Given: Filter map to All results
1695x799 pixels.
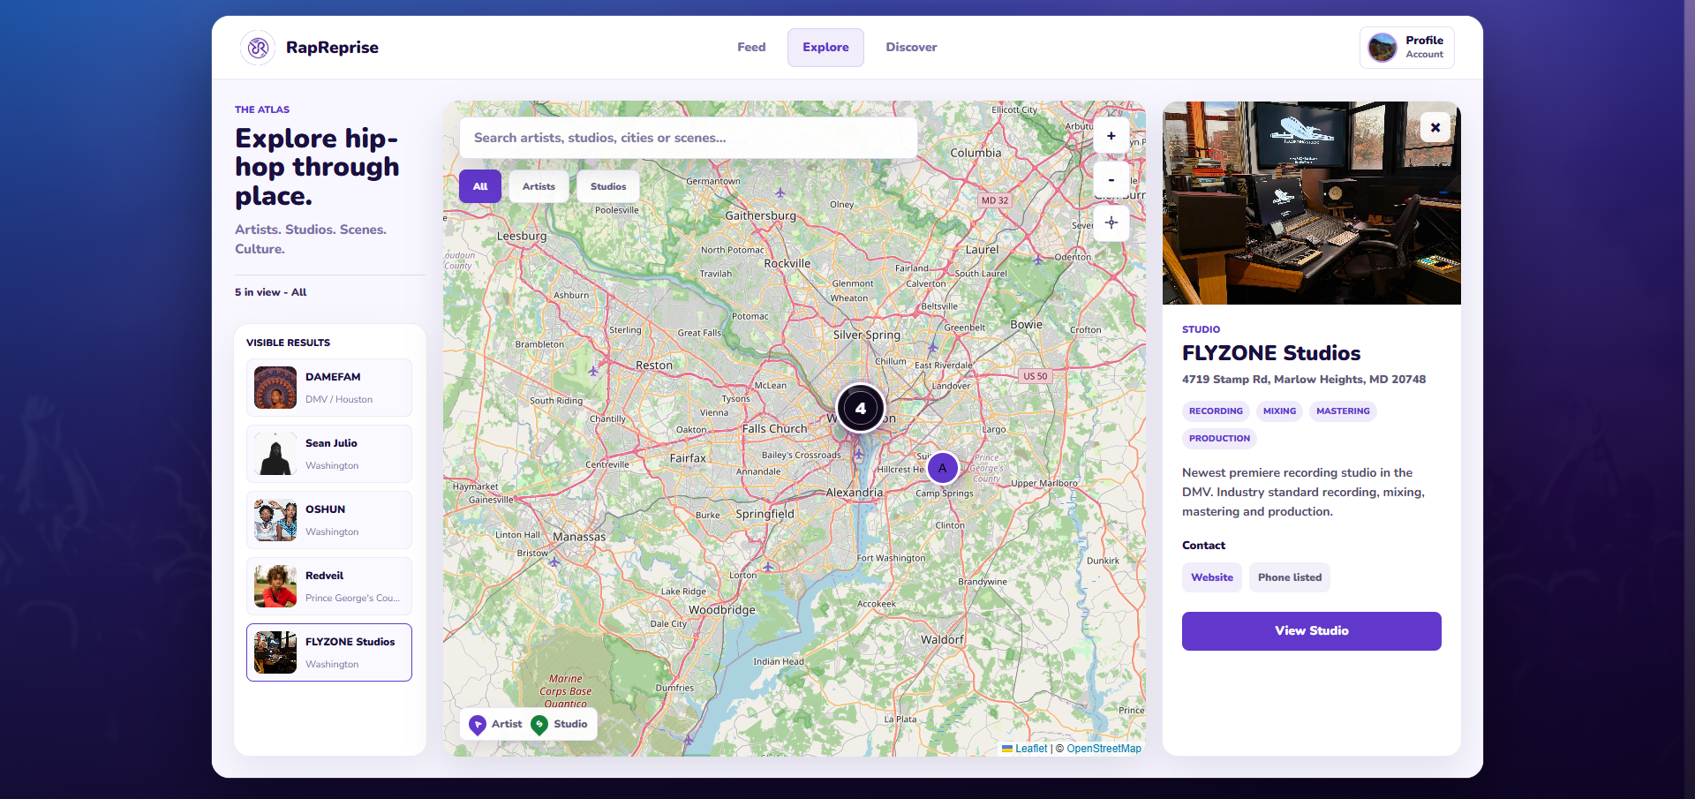Looking at the screenshot, I should tap(480, 186).
